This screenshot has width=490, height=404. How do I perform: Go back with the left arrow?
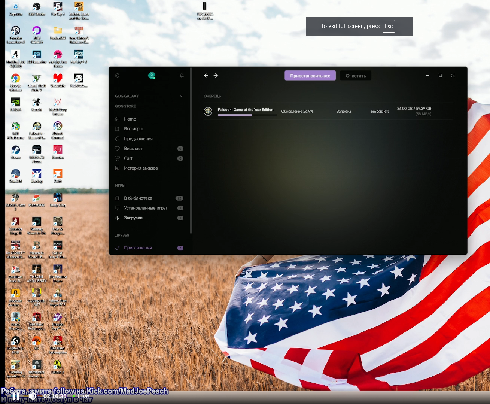click(x=206, y=75)
